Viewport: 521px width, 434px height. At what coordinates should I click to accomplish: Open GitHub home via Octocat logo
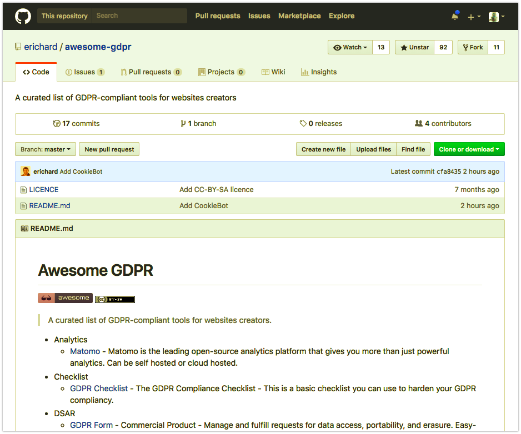pyautogui.click(x=23, y=16)
